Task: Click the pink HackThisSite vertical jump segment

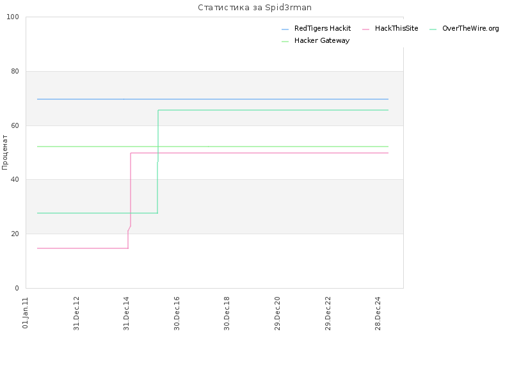Action: click(131, 189)
